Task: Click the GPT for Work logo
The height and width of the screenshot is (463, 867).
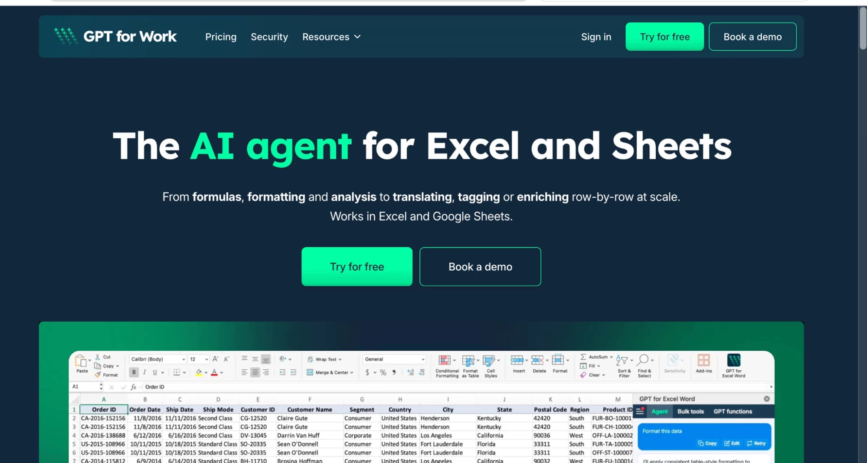Action: tap(115, 36)
